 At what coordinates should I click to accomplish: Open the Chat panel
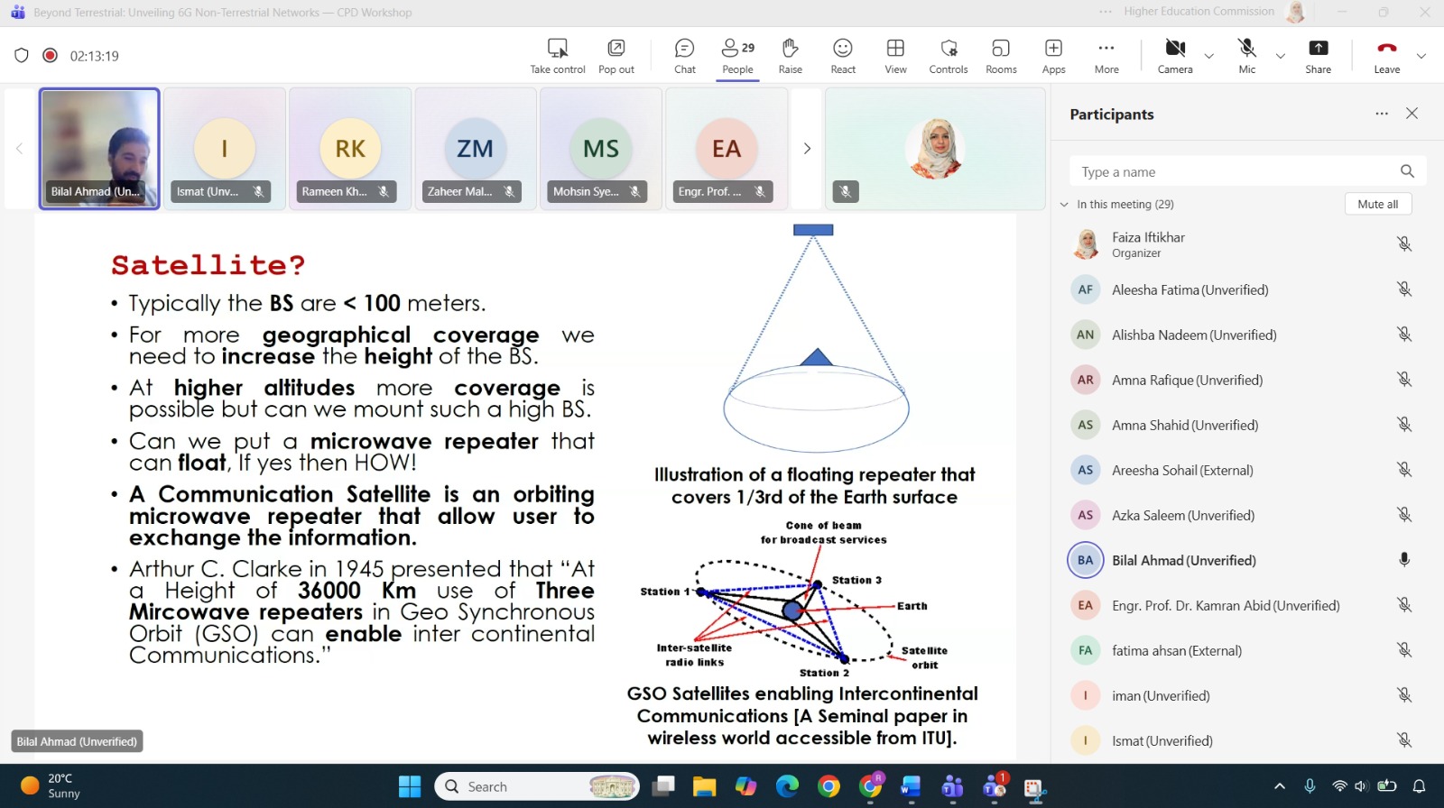coord(684,56)
